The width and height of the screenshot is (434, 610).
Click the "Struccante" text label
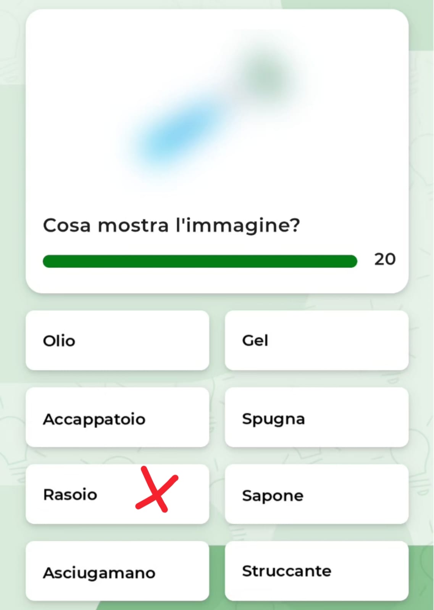point(287,571)
